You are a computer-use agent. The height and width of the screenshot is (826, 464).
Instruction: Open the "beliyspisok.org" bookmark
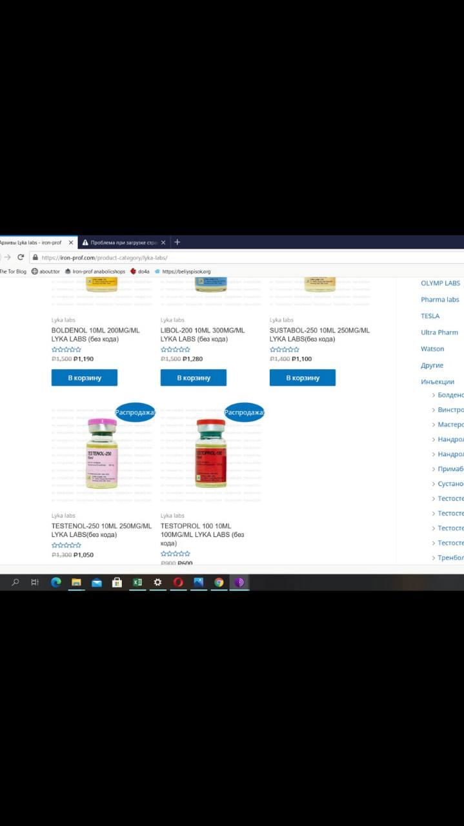[185, 272]
